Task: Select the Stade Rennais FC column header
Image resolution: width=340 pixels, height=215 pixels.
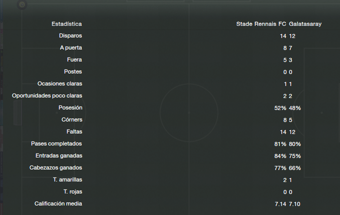Action: point(261,24)
